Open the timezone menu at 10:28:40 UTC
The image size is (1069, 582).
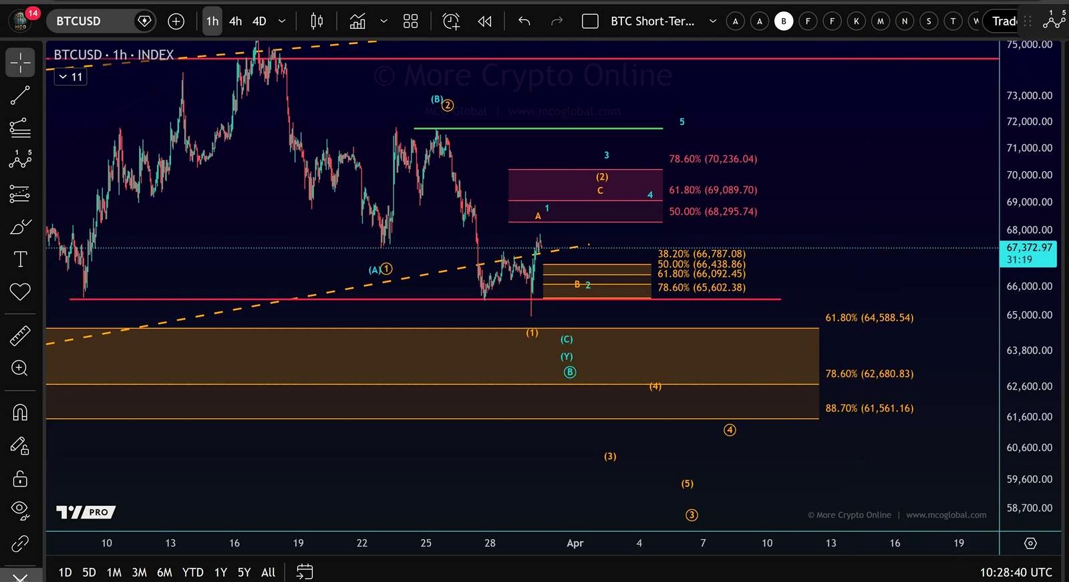tap(1016, 572)
